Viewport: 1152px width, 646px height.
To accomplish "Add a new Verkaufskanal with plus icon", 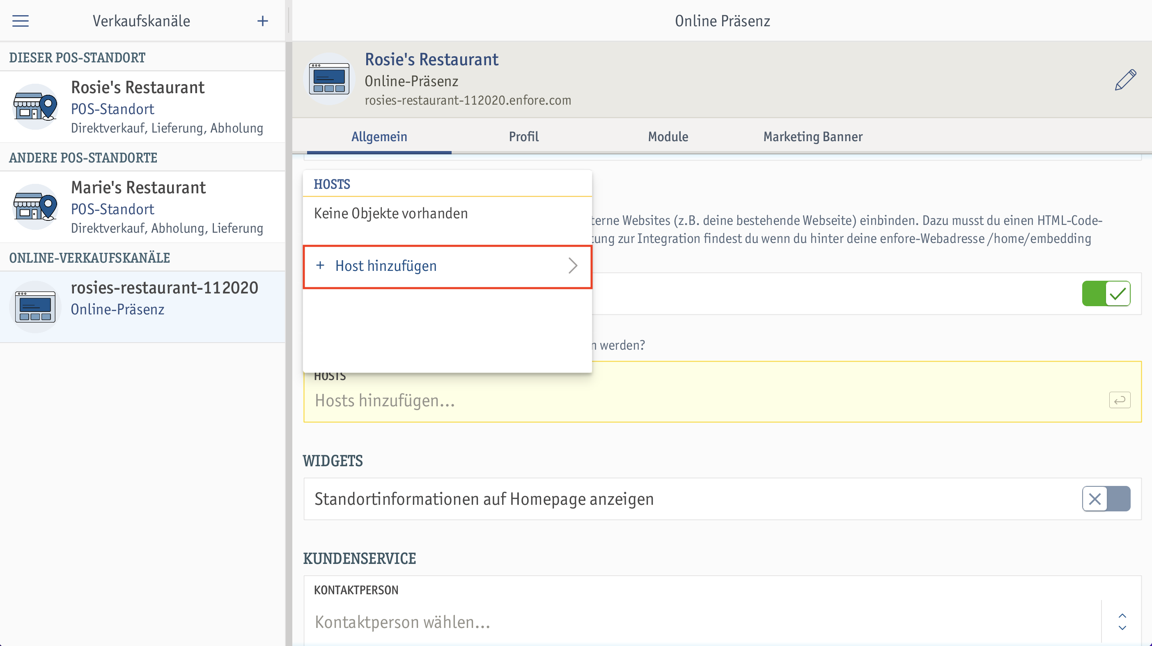I will click(262, 21).
